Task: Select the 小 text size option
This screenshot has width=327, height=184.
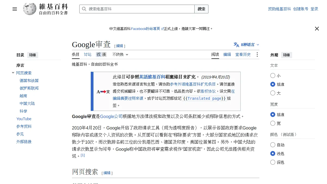Action: pos(273,76)
